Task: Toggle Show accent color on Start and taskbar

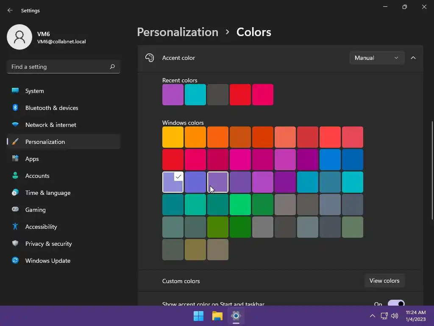Action: (396, 303)
